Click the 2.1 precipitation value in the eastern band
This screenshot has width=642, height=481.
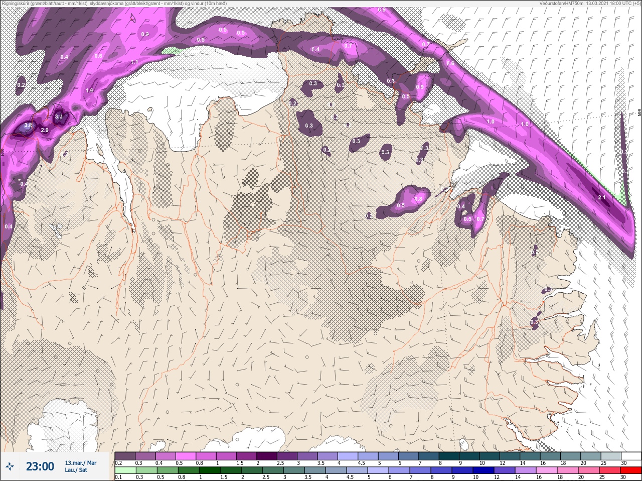[602, 198]
